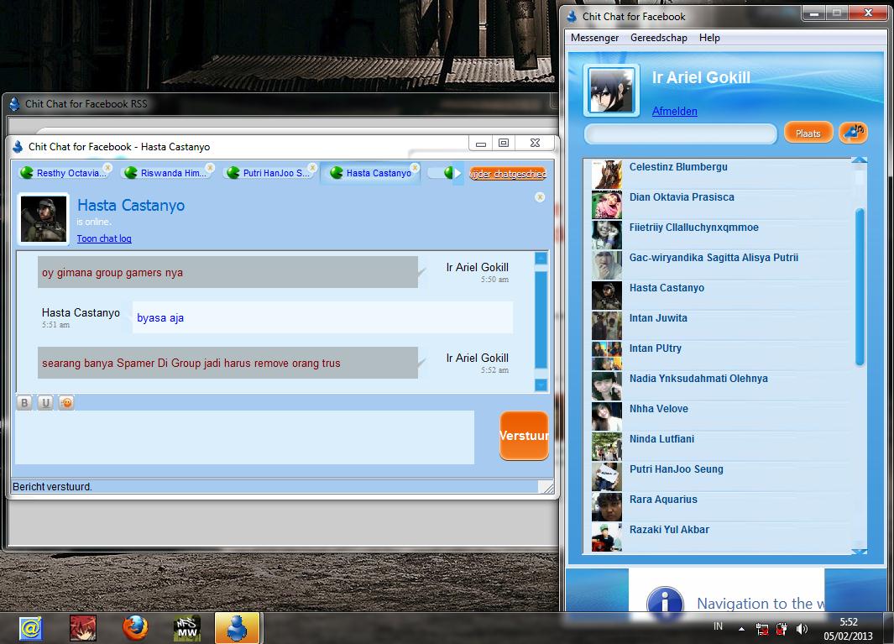Toggle bold formatting in chat toolbar

24,403
